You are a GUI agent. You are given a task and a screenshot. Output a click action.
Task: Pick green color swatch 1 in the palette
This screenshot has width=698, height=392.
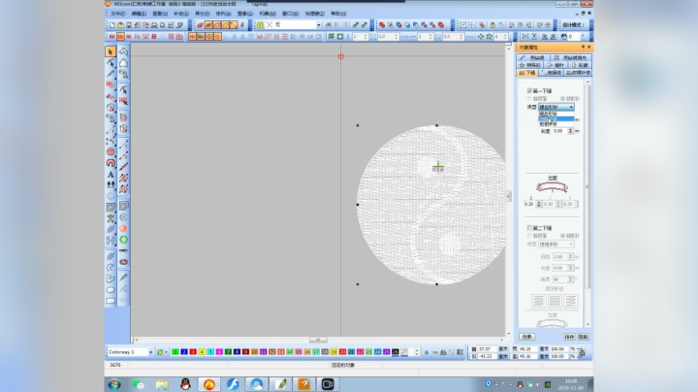175,352
